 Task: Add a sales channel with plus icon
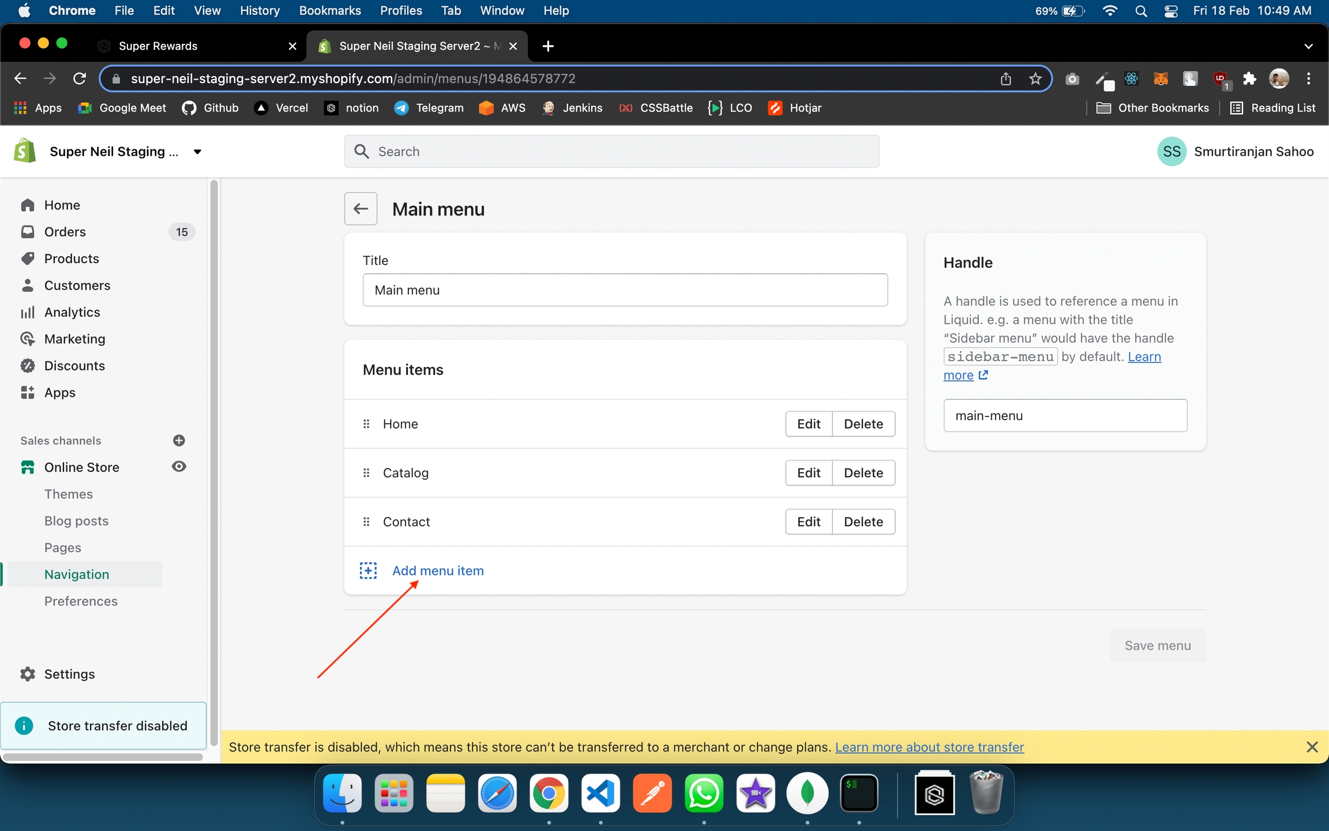coord(179,440)
